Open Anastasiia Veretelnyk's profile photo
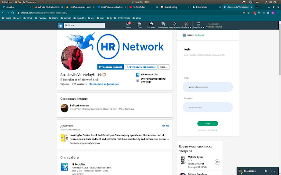Screen dimensions: 281x175 [x=72, y=58]
